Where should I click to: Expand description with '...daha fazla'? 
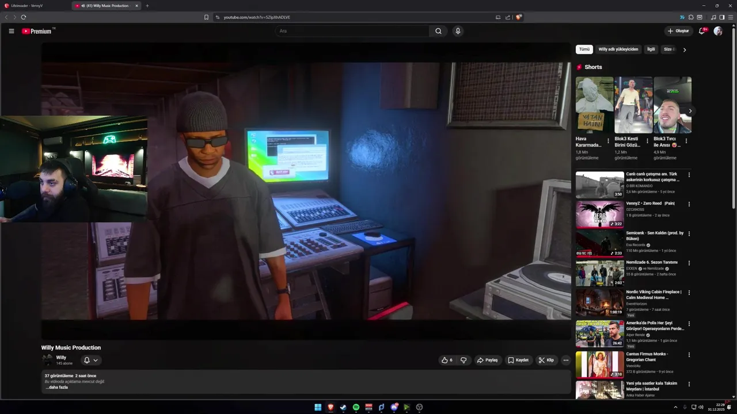click(57, 388)
